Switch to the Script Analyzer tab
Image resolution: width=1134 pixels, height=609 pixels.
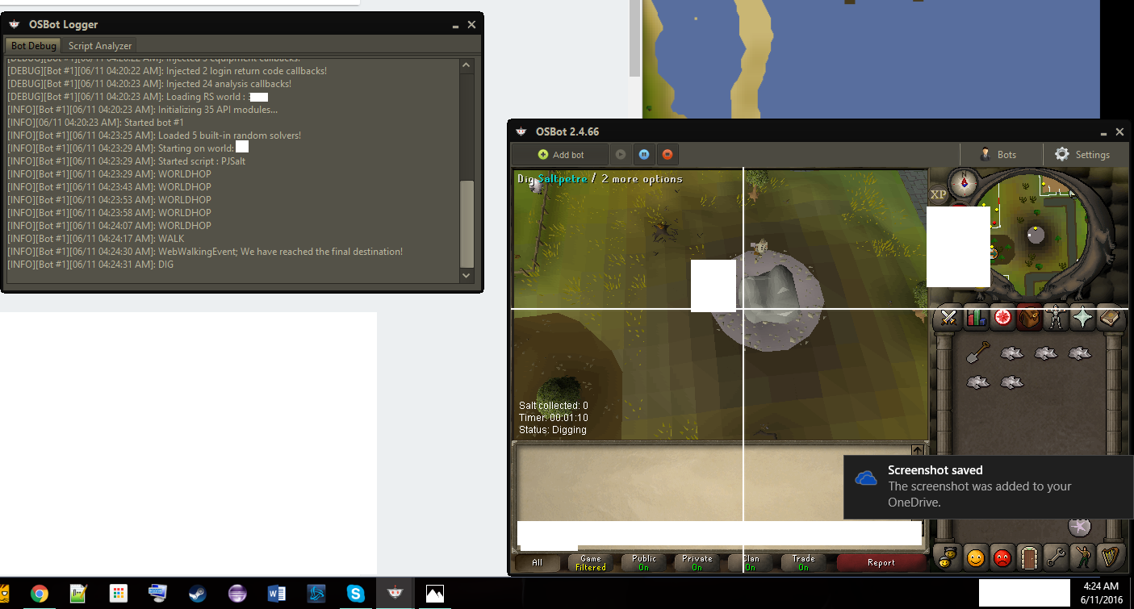[x=100, y=46]
